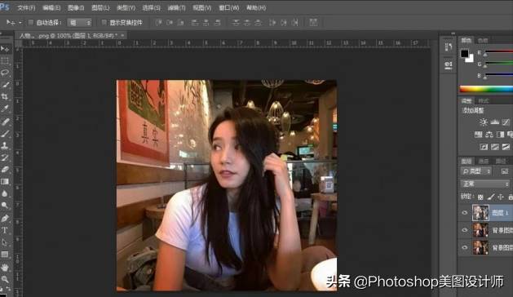Open the Window menu
Image resolution: width=513 pixels, height=297 pixels.
pyautogui.click(x=228, y=7)
